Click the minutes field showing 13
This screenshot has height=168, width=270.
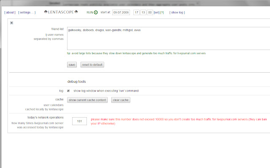click(x=143, y=12)
